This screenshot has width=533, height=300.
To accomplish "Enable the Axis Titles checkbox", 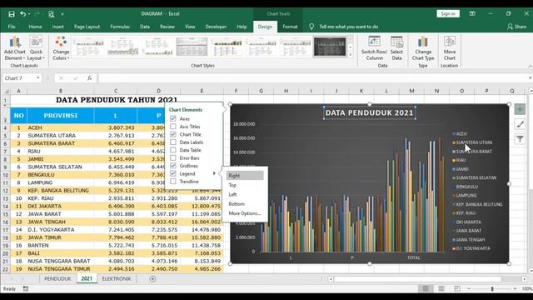I will (173, 126).
